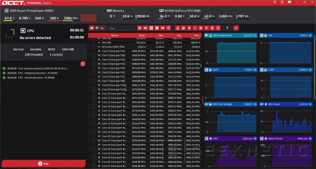Select the GPU Temperature graph header

(231, 36)
